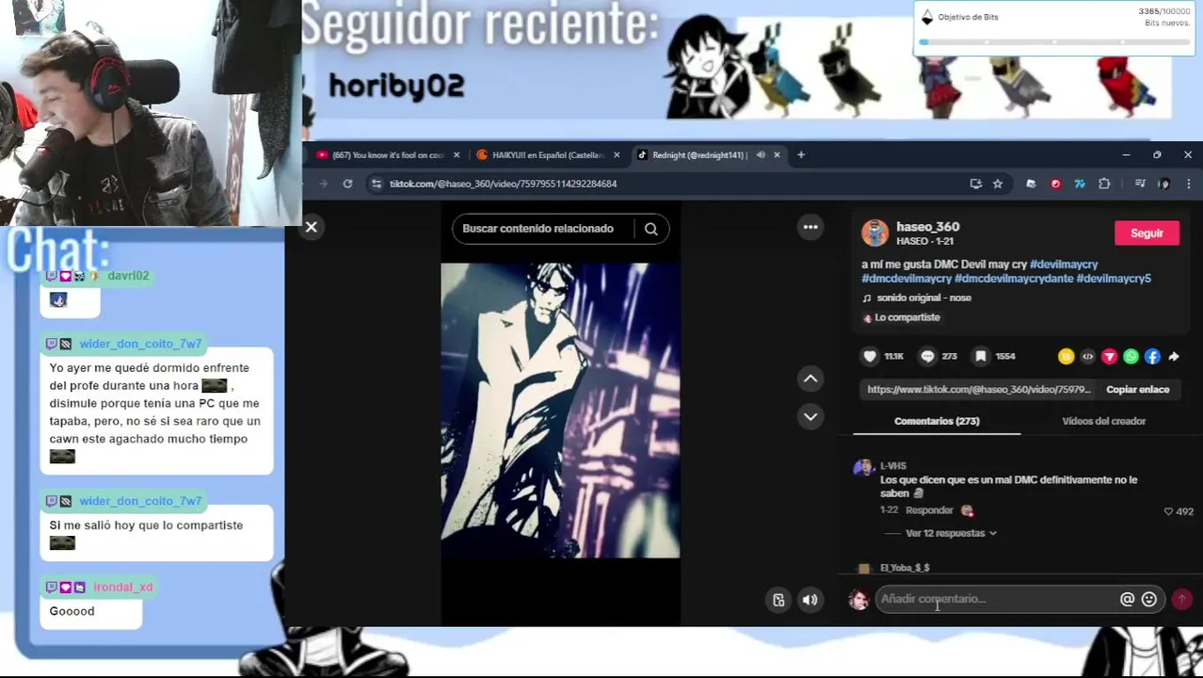Copy the video link with Copiar enlace

[x=1137, y=389]
